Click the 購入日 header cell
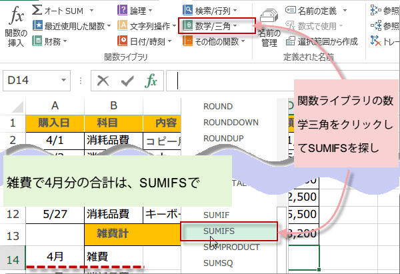Image resolution: width=400 pixels, height=274 pixels. (55, 123)
